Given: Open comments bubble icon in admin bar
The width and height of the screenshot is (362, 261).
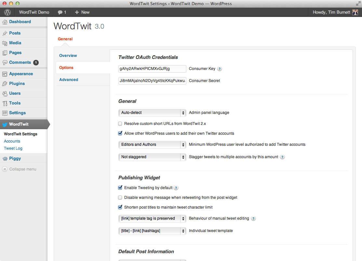Looking at the screenshot, I should 60,12.
